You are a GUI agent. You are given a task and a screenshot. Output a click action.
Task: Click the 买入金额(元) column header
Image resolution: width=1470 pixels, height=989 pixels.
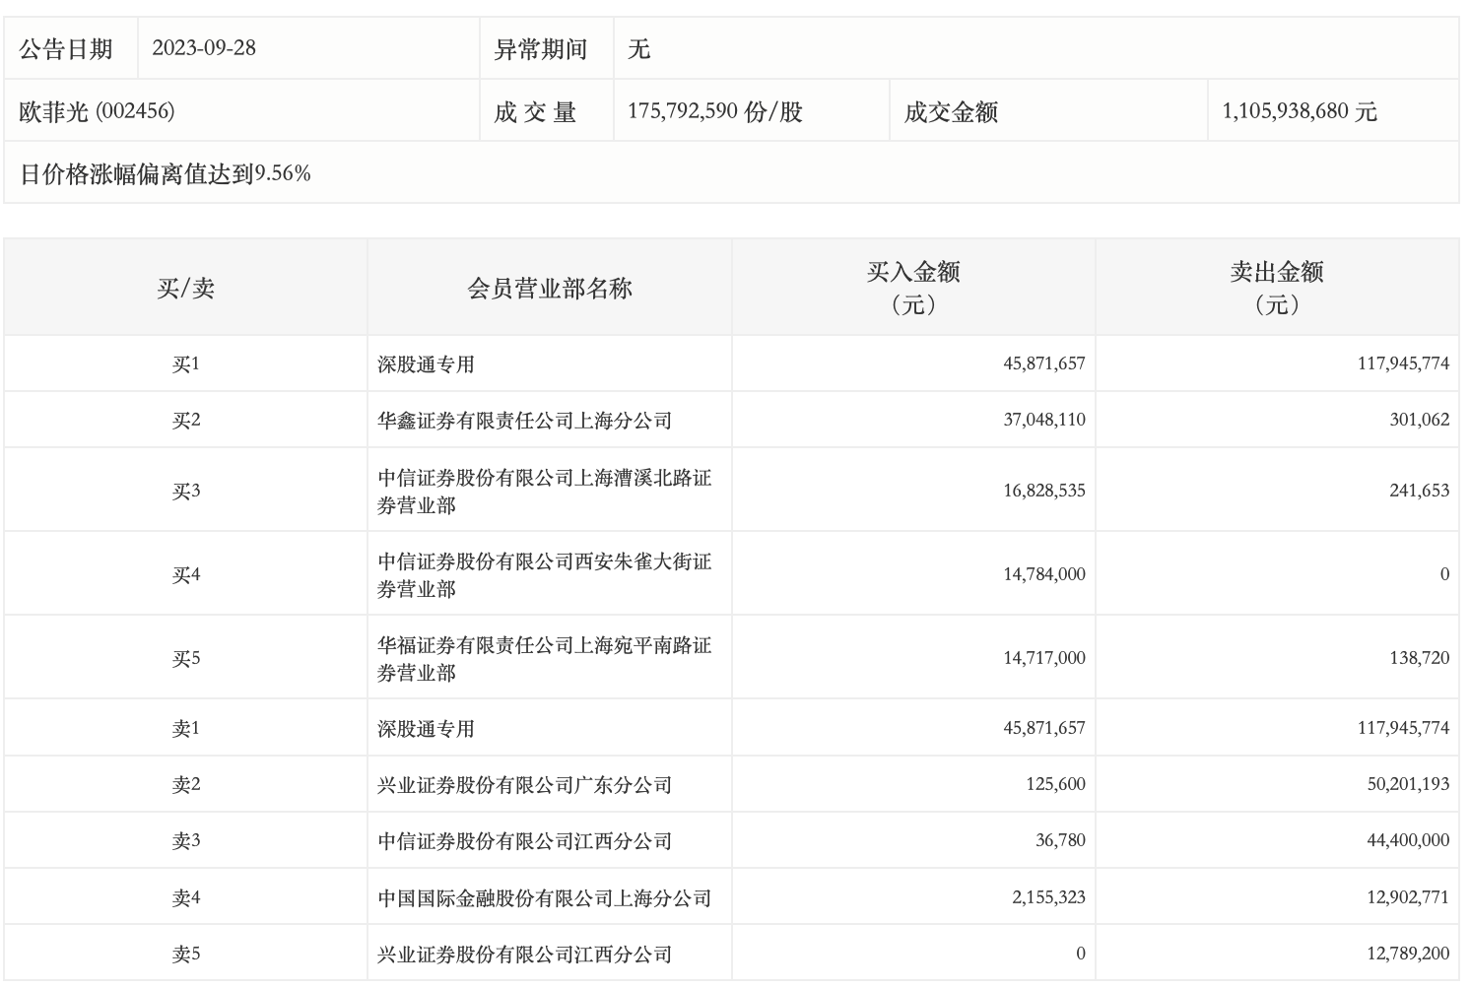(912, 288)
